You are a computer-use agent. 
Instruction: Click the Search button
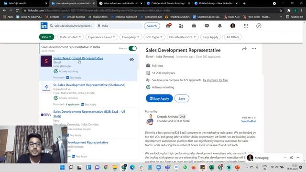(x=152, y=26)
